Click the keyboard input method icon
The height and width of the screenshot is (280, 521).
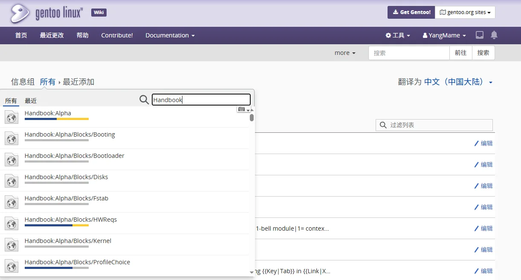click(x=243, y=109)
